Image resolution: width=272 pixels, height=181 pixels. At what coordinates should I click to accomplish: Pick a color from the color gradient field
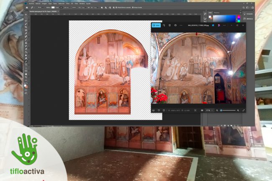(224, 18)
